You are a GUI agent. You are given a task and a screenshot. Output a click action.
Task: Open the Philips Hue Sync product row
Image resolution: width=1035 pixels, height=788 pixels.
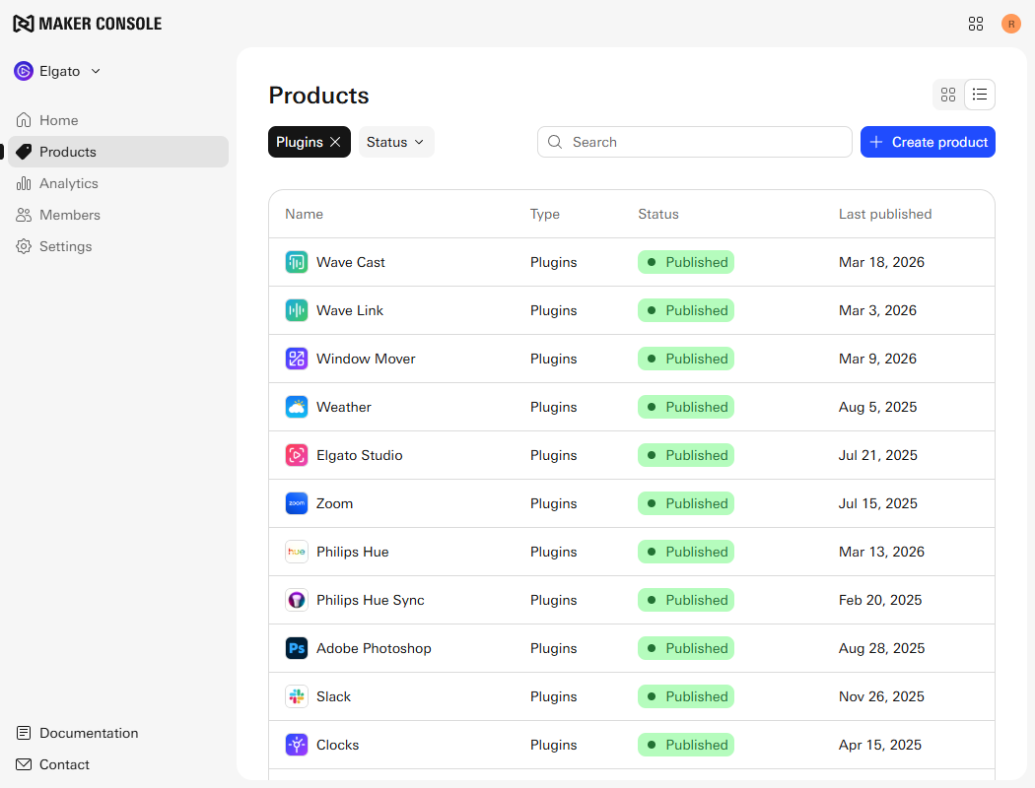tap(370, 600)
